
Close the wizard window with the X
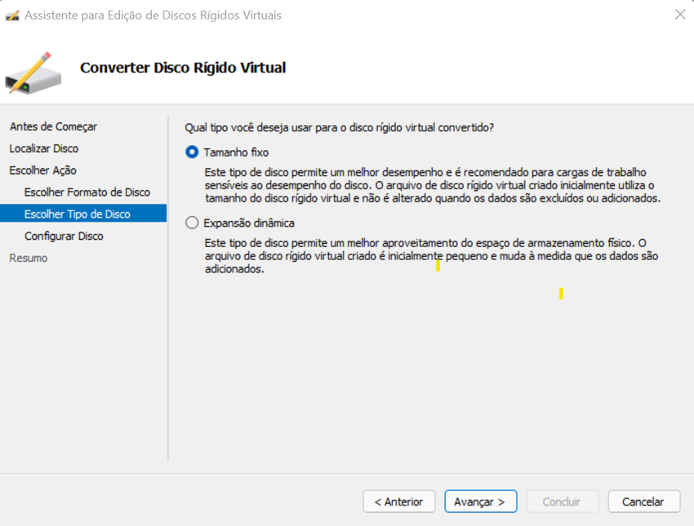point(679,15)
